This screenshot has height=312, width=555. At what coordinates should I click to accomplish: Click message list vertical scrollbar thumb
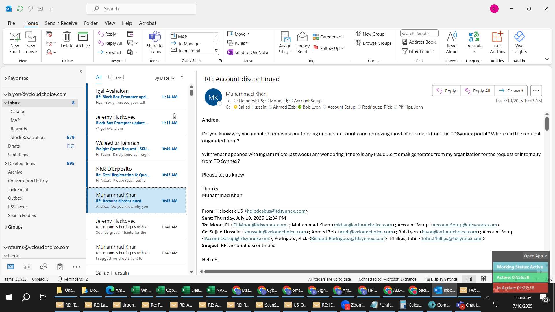pos(191,92)
